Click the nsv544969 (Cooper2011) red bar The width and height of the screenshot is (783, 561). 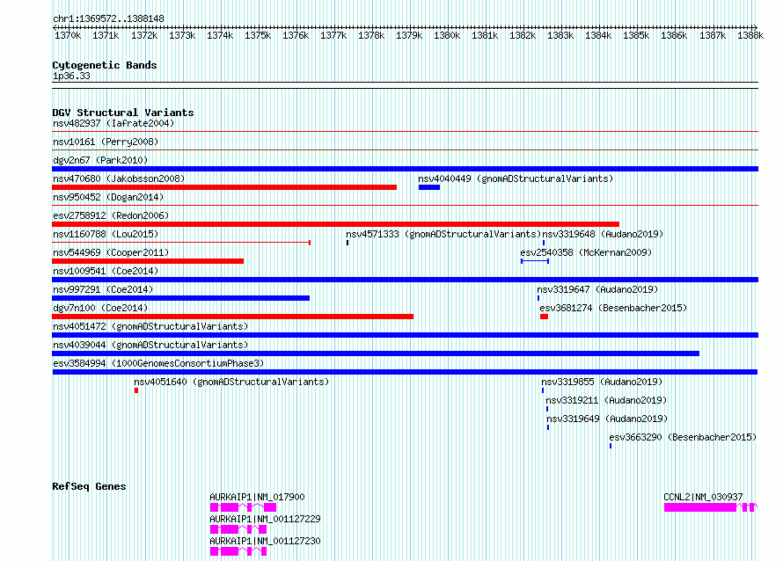point(148,261)
